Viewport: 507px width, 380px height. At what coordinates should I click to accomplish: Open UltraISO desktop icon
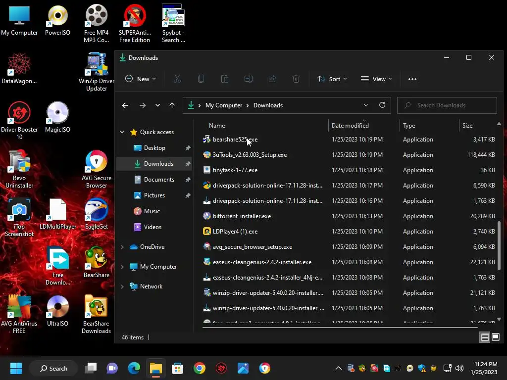57,311
